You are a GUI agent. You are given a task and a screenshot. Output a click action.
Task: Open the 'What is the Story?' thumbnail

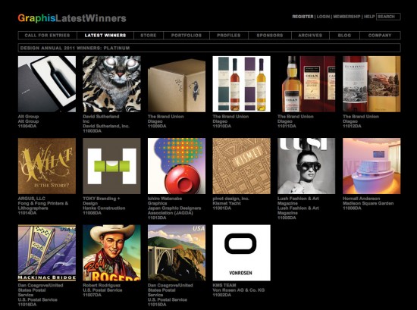point(47,166)
